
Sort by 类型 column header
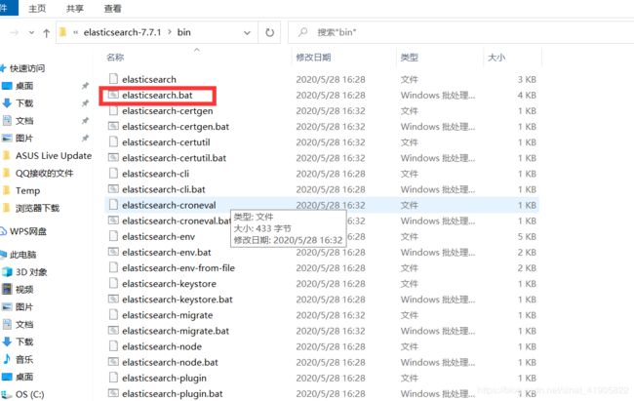(x=410, y=58)
